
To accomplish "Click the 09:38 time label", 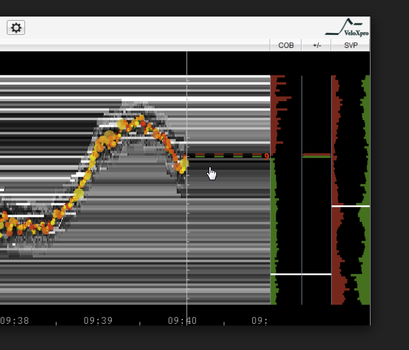I will coord(15,321).
